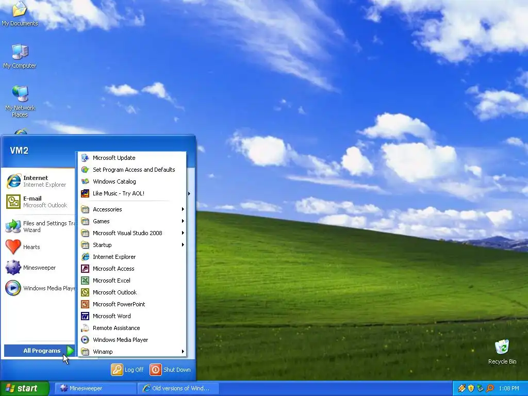Open Files and Settings Transfer Wizard
Image resolution: width=528 pixels, height=396 pixels.
39,226
